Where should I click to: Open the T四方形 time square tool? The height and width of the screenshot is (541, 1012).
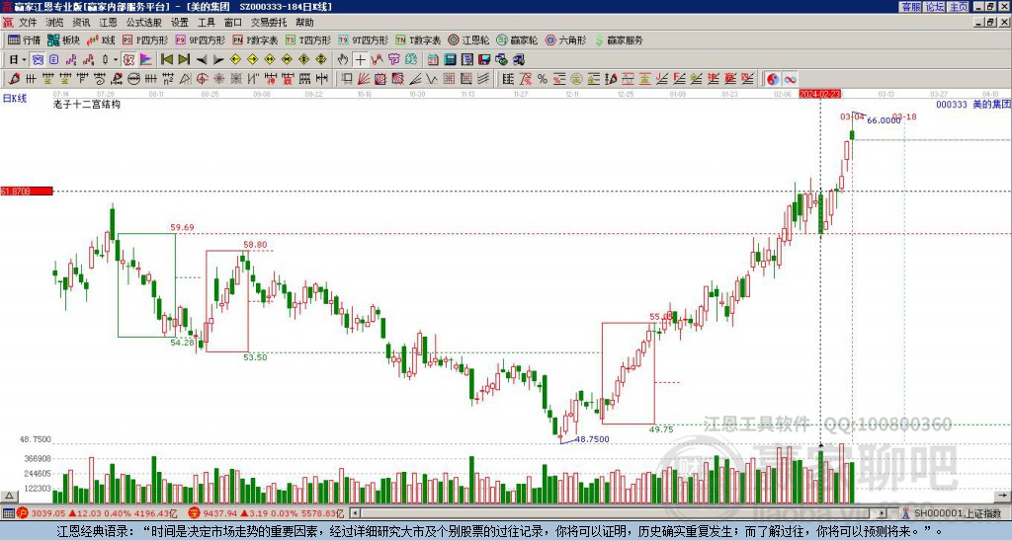click(308, 39)
